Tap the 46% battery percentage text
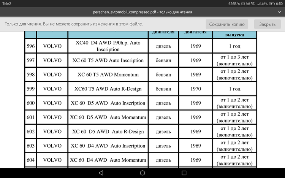 point(264,4)
